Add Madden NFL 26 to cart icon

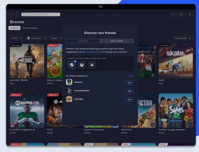click(41, 125)
